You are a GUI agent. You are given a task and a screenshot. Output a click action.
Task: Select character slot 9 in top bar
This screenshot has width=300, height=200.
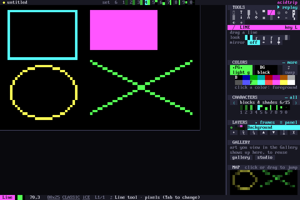(185, 2)
